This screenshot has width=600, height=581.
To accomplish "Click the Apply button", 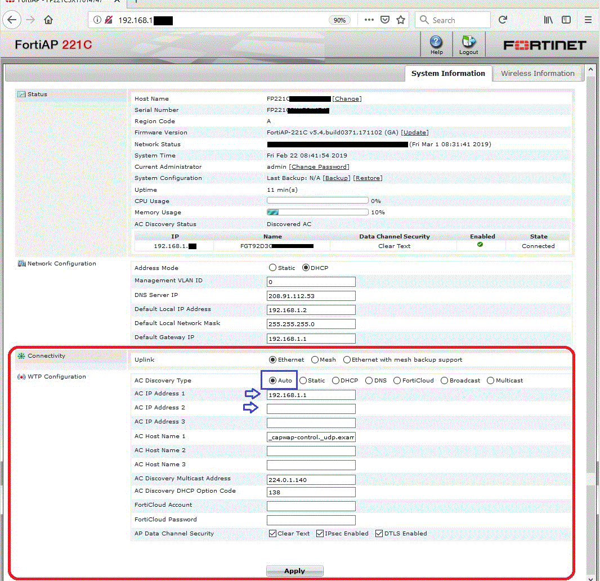I will (x=294, y=571).
